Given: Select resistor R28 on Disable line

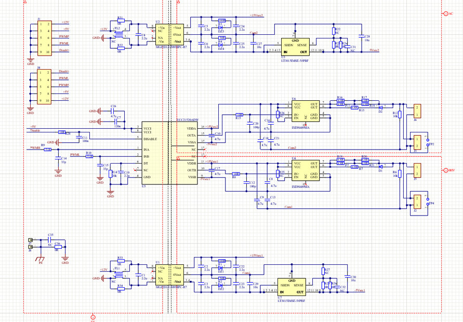Looking at the screenshot, I should [x=62, y=132].
